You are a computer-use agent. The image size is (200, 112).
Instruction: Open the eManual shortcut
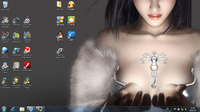16,67
